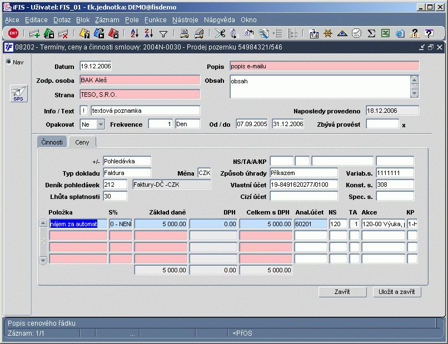Click the question mark help icon

[429, 33]
